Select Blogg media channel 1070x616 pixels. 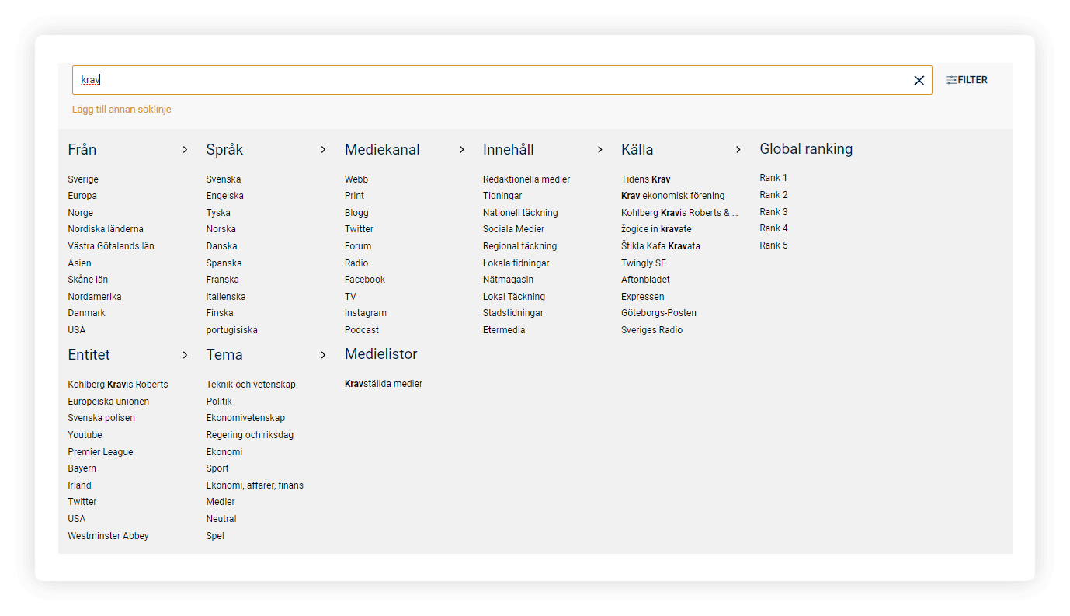[356, 213]
